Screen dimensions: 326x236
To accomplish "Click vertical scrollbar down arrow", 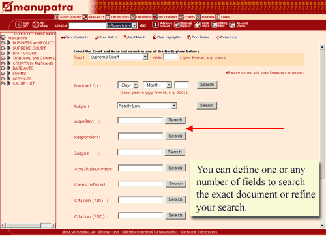I will [x=323, y=226].
